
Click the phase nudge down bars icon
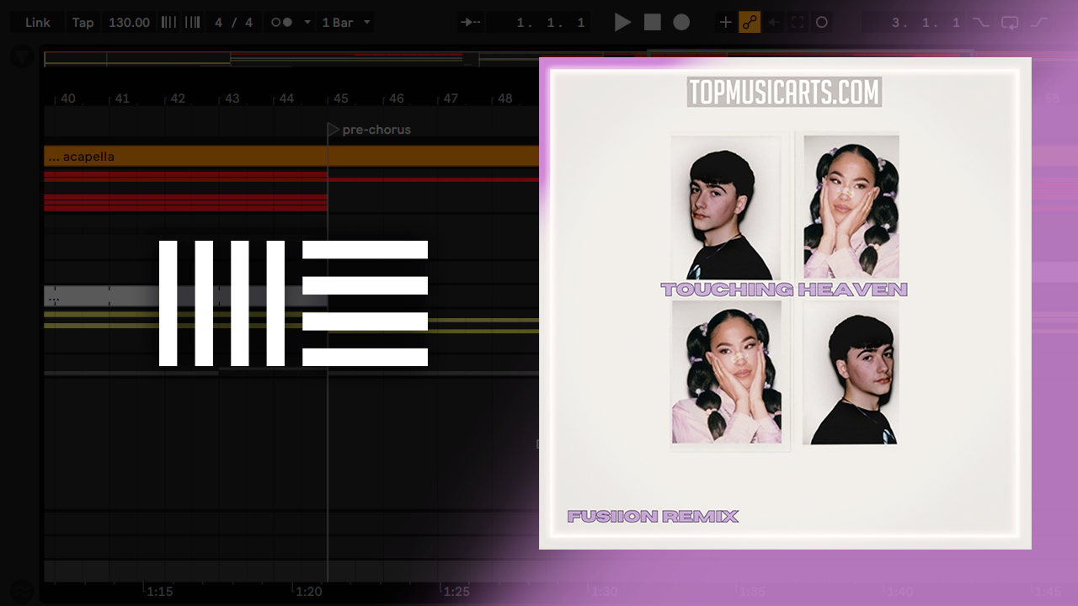coord(169,23)
